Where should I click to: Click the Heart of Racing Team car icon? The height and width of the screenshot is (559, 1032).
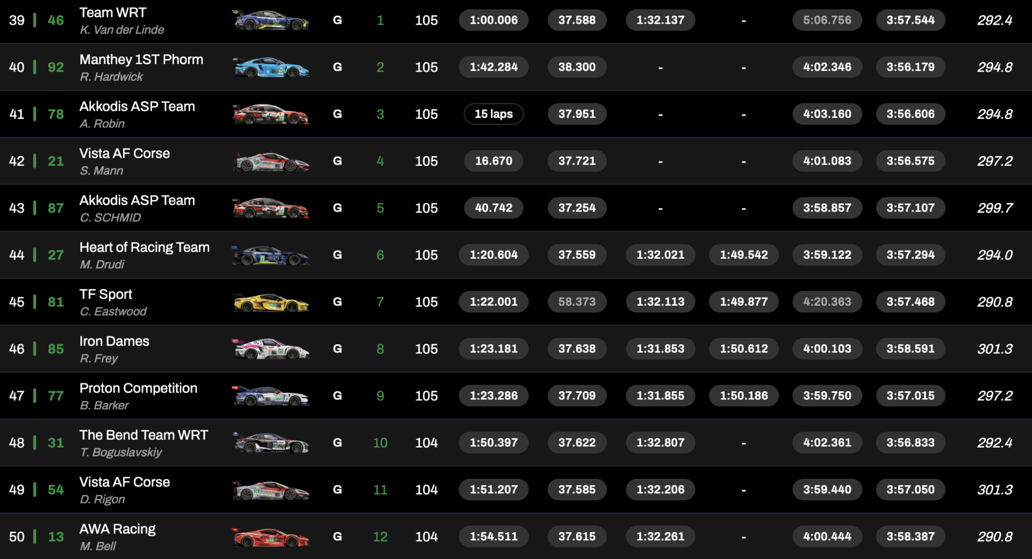point(270,255)
